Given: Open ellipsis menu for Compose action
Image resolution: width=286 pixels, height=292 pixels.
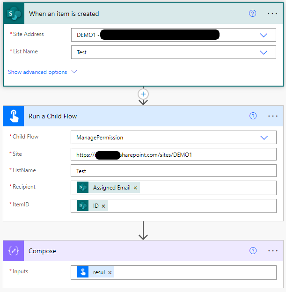Looking at the screenshot, I should pos(273,251).
